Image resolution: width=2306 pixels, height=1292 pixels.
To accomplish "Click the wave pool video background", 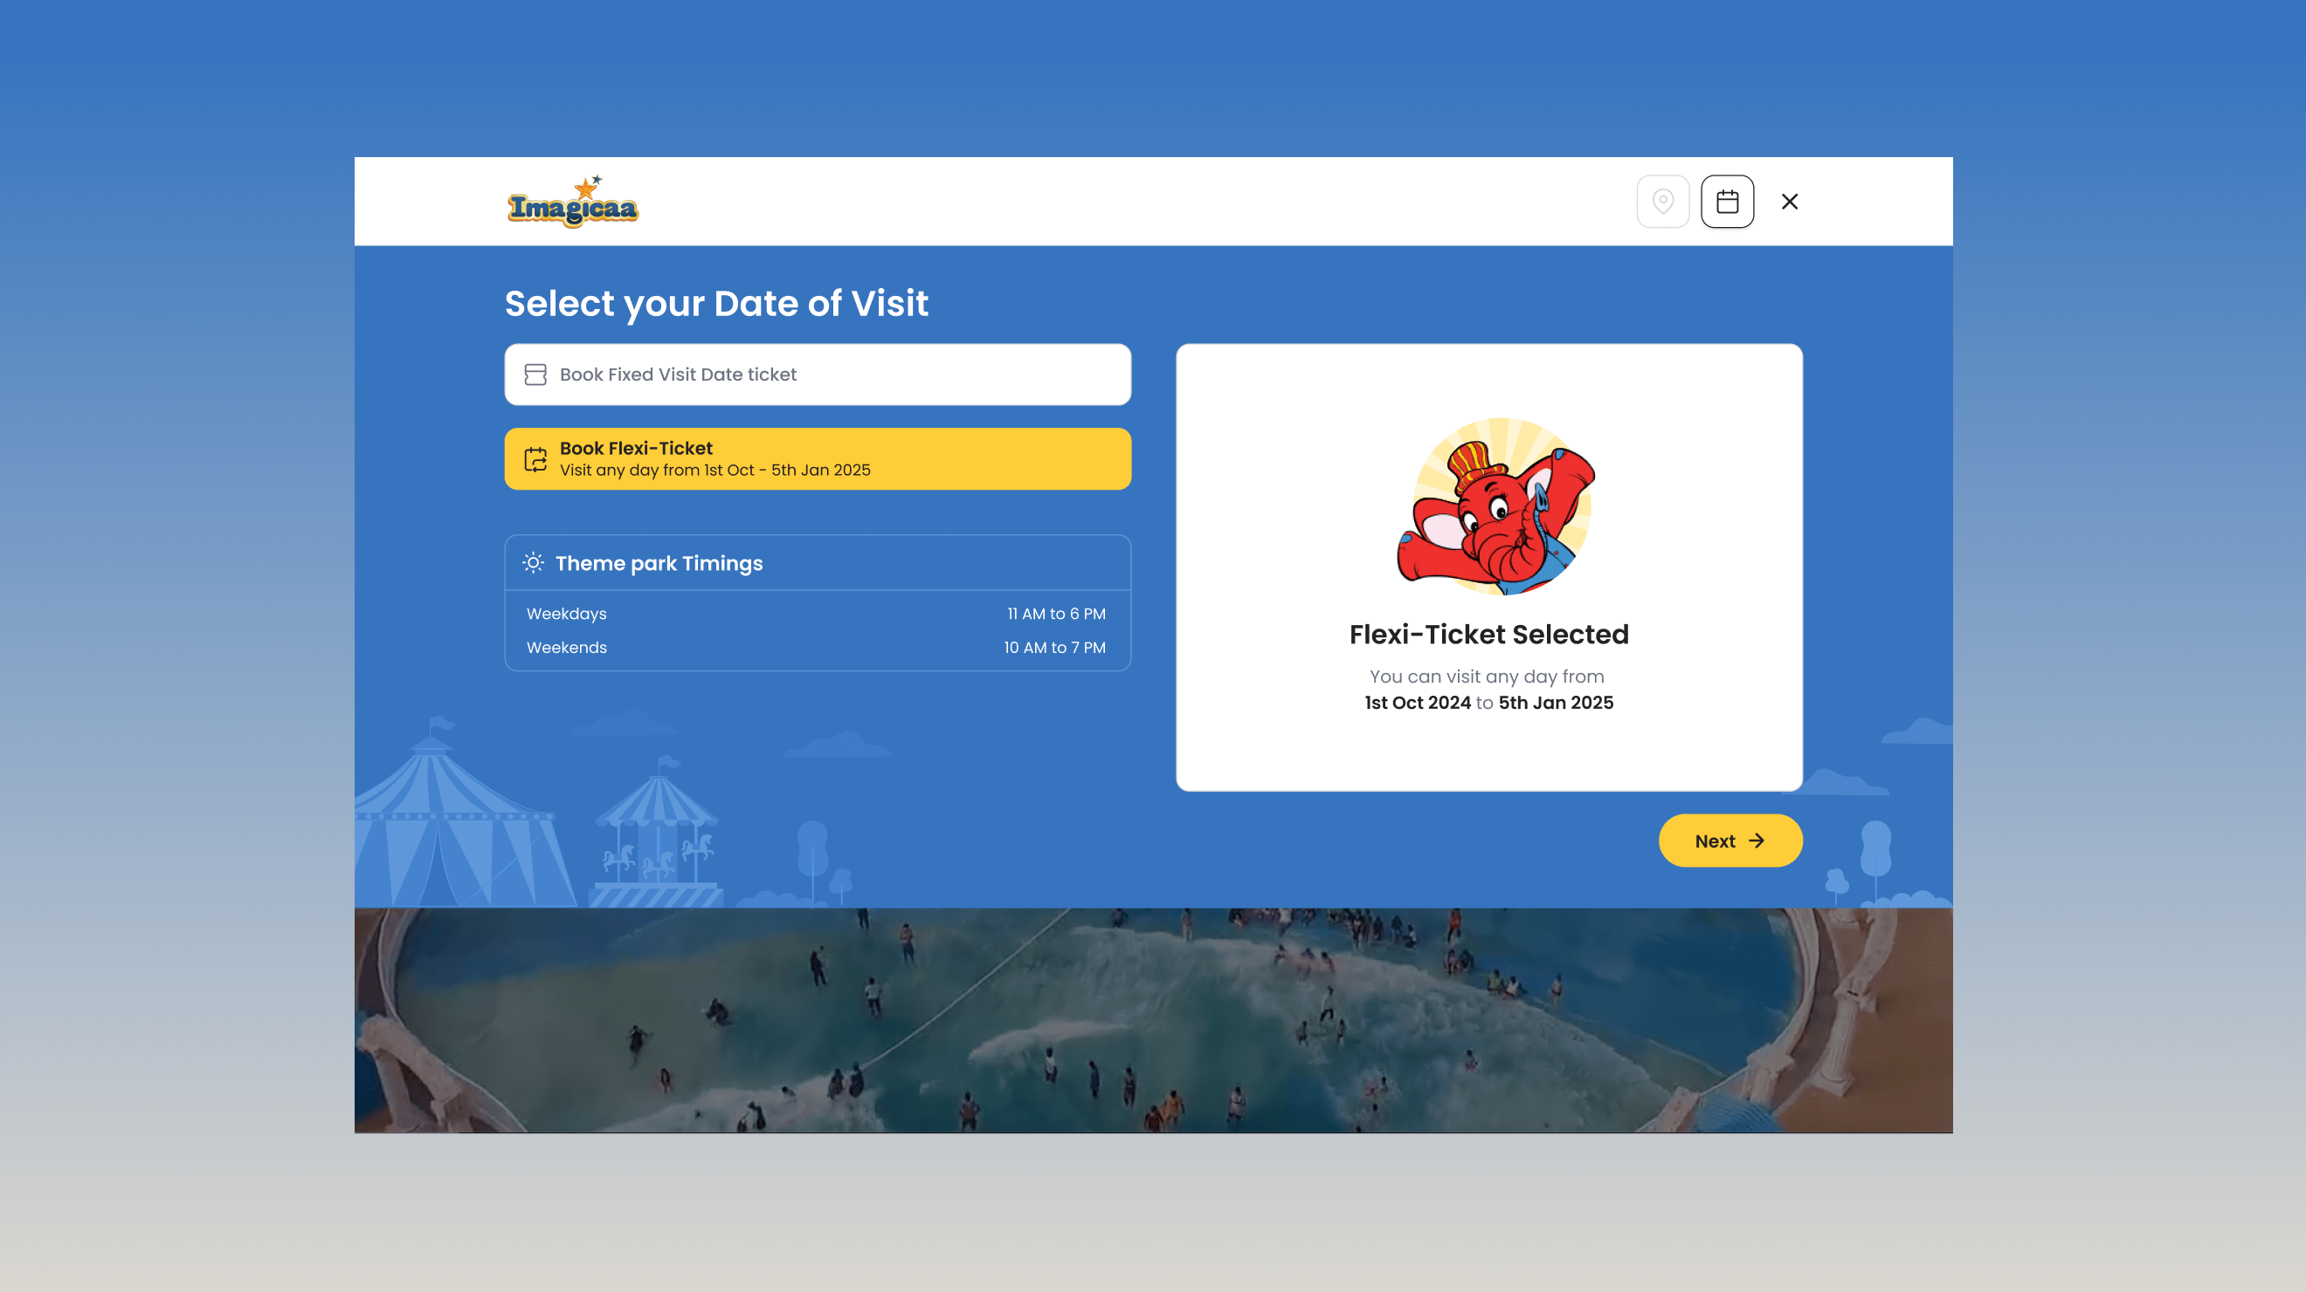I will 1153,1020.
